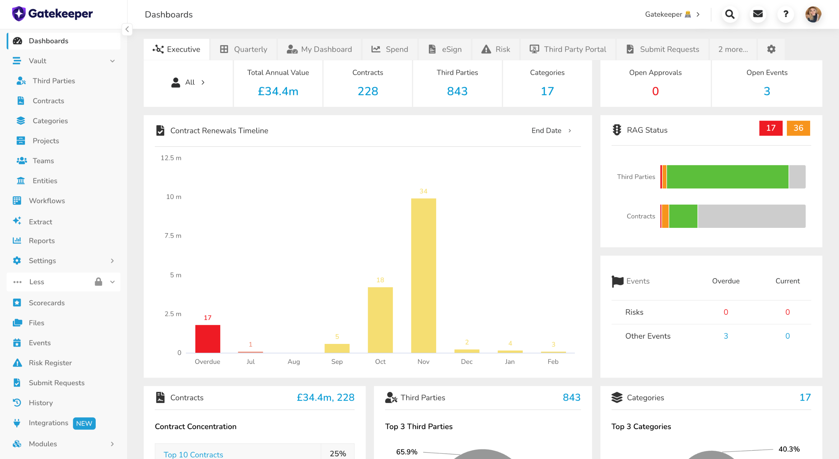Open the search magnifier icon
839x459 pixels.
730,14
